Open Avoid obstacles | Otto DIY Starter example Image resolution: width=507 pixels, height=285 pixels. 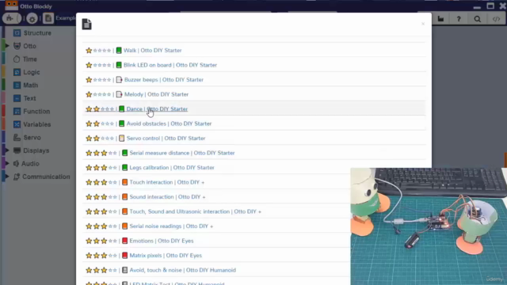point(169,123)
